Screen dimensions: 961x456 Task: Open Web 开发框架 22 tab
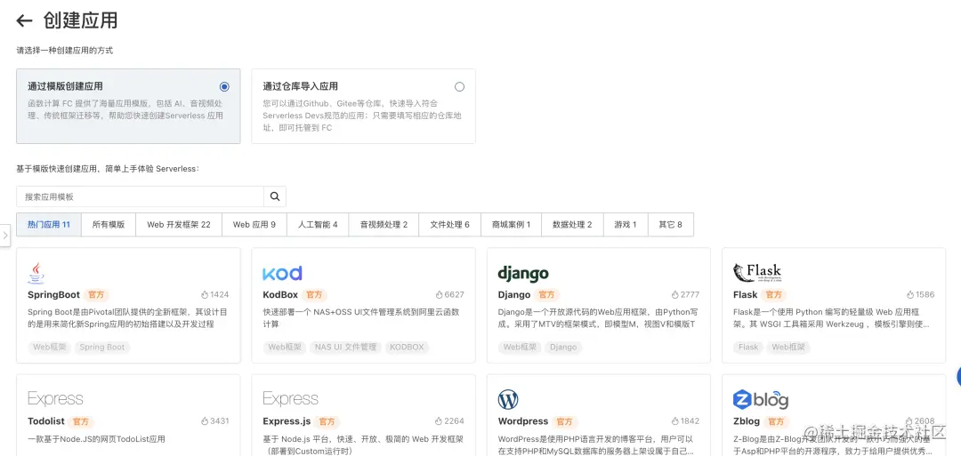click(x=178, y=225)
